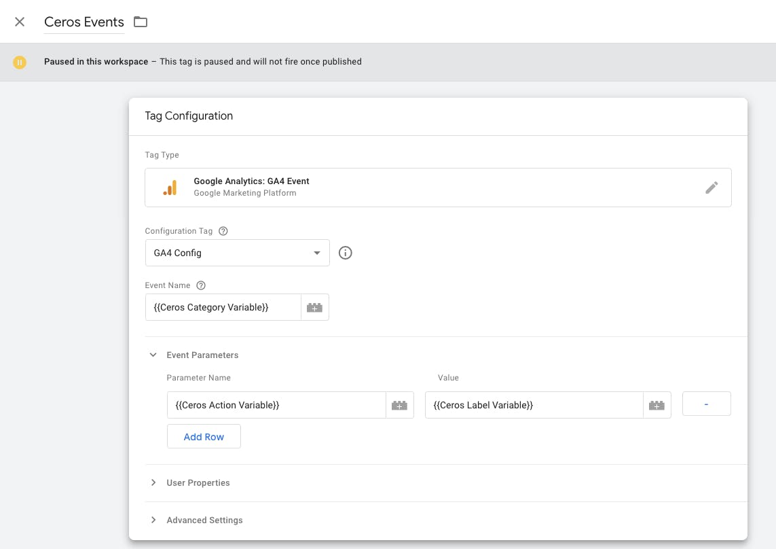Click the Add Row button
Image resolution: width=776 pixels, height=549 pixels.
tap(204, 437)
